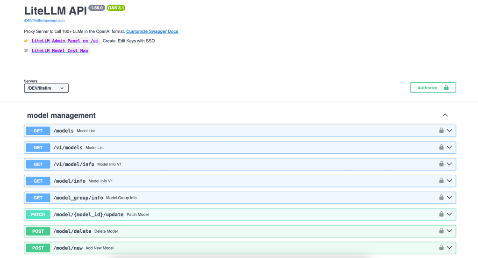
Task: Click lock icon on GET /v1/models row
Action: coord(441,147)
